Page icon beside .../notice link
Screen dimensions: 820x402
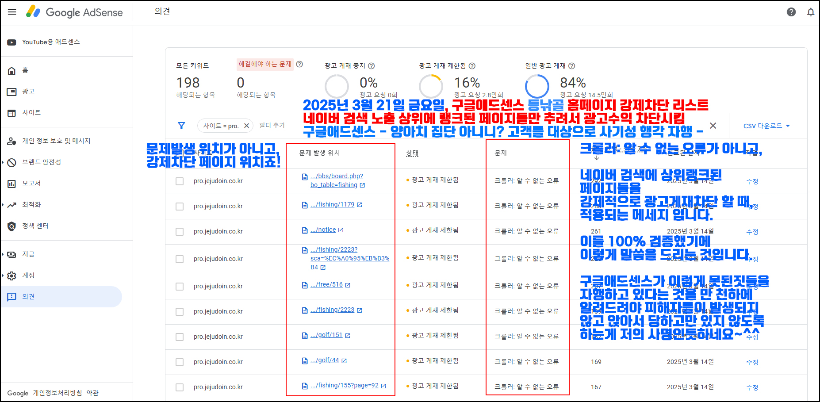tap(305, 230)
